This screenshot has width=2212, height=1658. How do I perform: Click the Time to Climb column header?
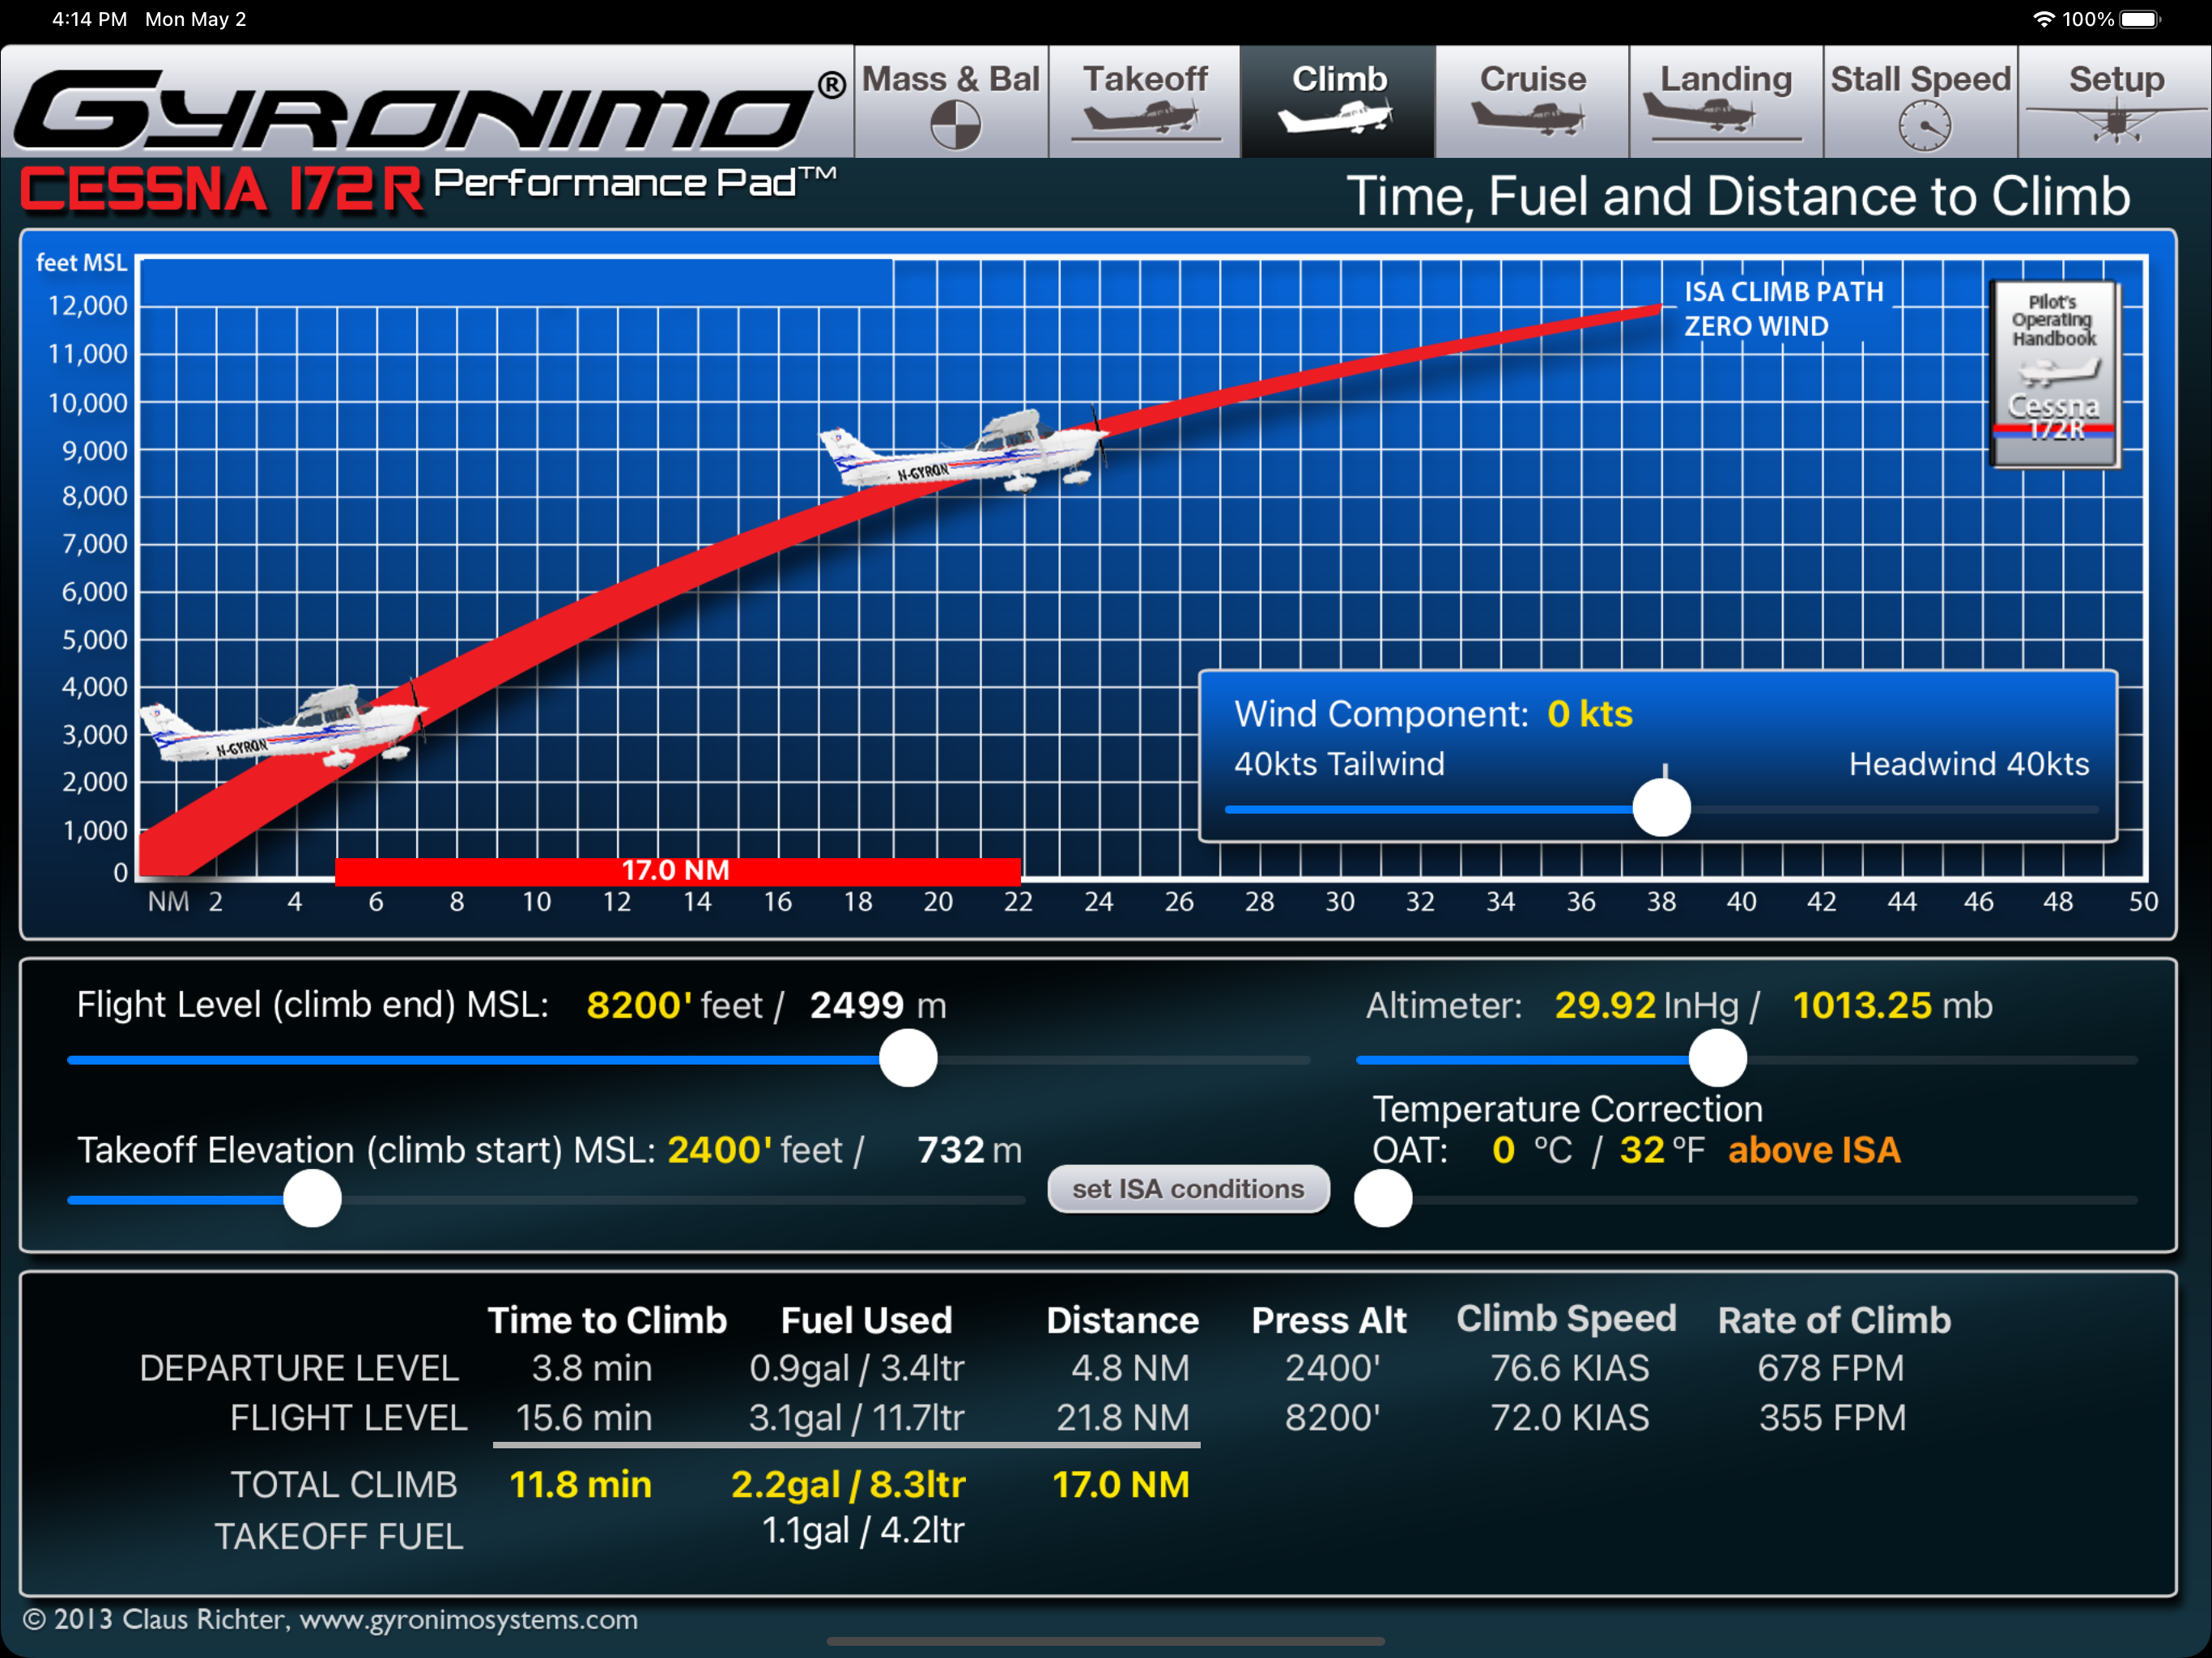[607, 1320]
